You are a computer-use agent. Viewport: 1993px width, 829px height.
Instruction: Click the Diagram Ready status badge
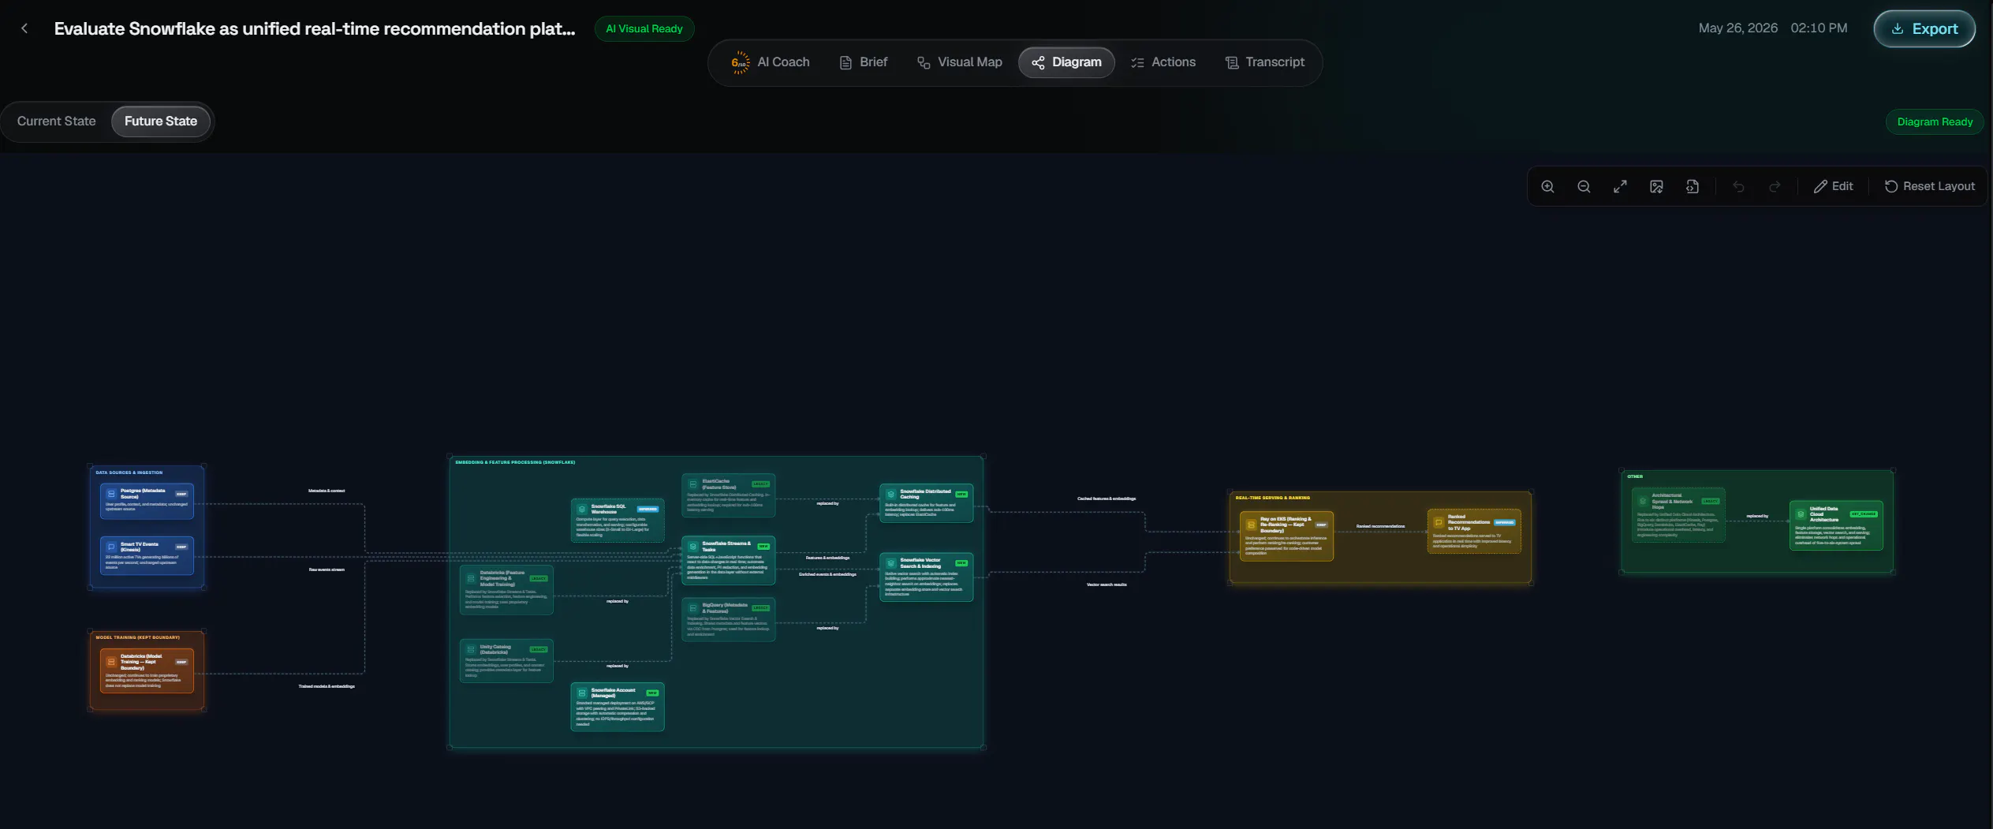coord(1935,122)
